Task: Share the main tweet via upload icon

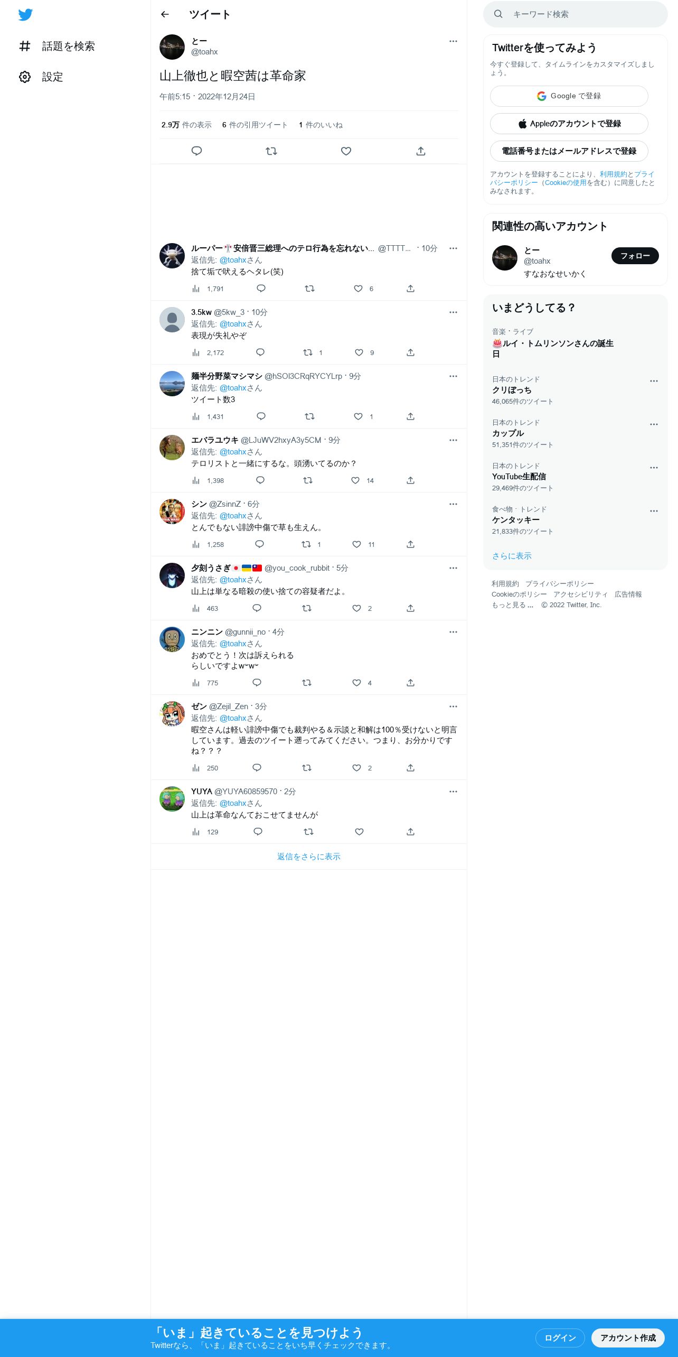Action: pos(421,151)
